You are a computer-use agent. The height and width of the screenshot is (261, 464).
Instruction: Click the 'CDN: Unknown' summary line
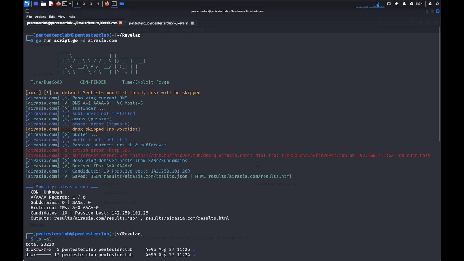pos(46,192)
